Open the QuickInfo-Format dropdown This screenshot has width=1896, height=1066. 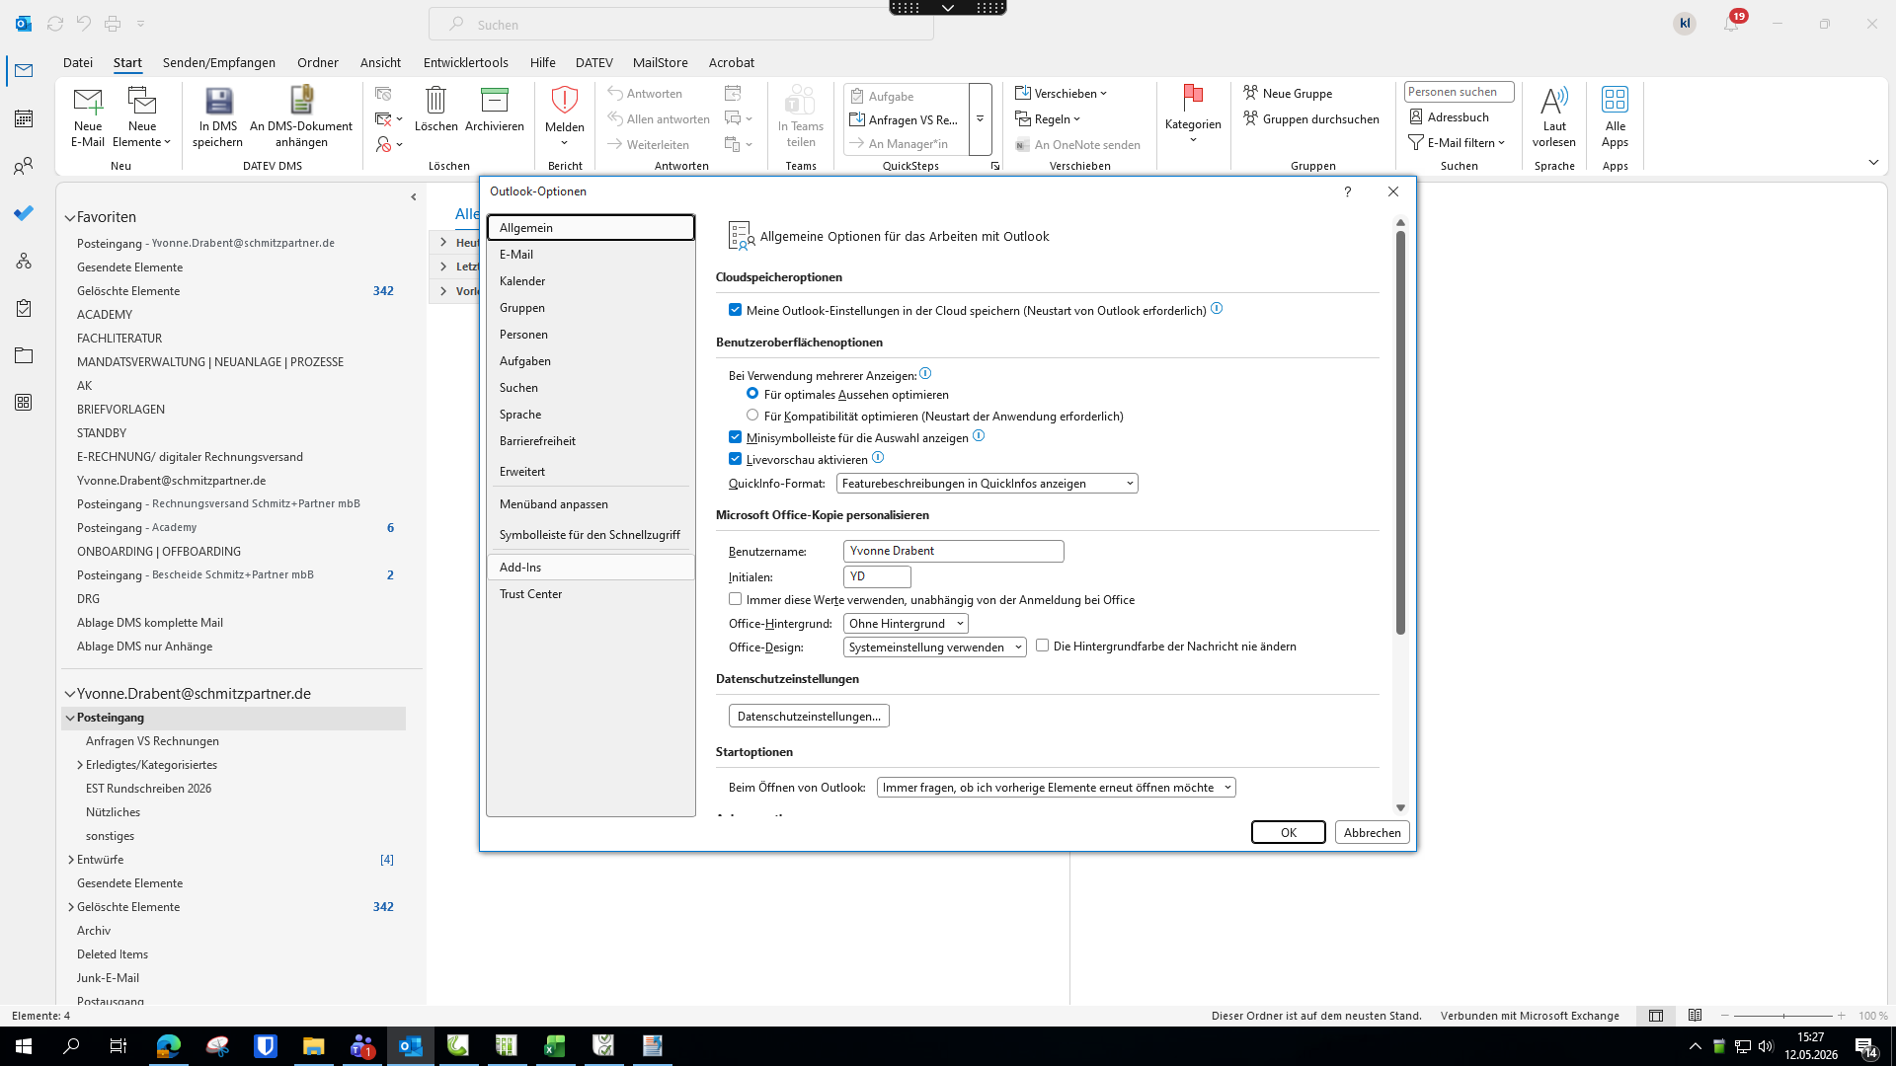(987, 484)
